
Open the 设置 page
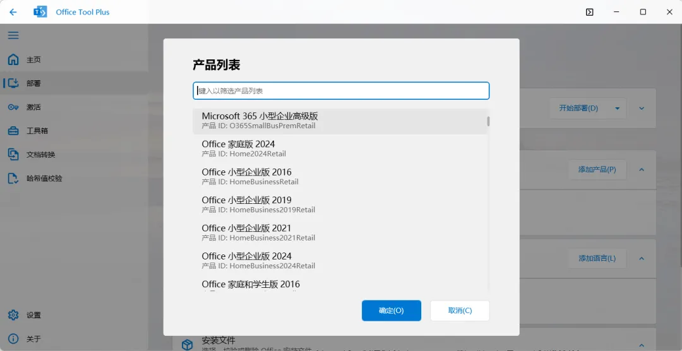point(74,315)
